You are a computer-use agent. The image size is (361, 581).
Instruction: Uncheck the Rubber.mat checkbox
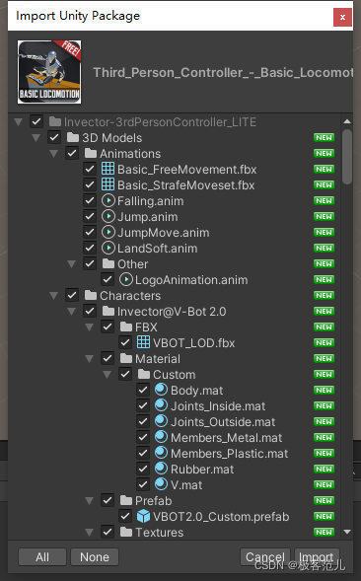pos(143,469)
